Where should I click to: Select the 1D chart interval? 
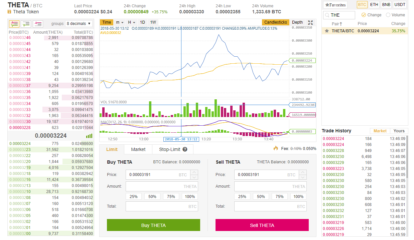tap(142, 22)
